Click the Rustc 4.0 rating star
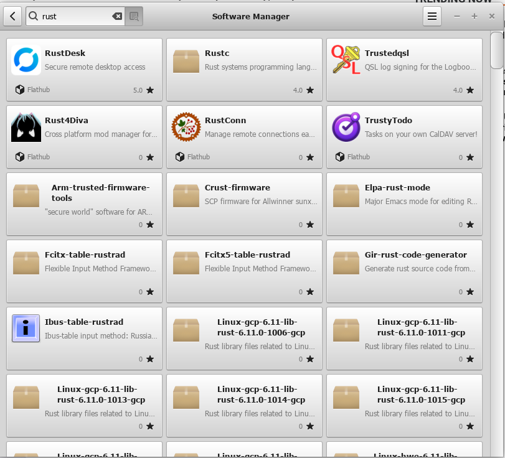505x458 pixels. (x=310, y=90)
